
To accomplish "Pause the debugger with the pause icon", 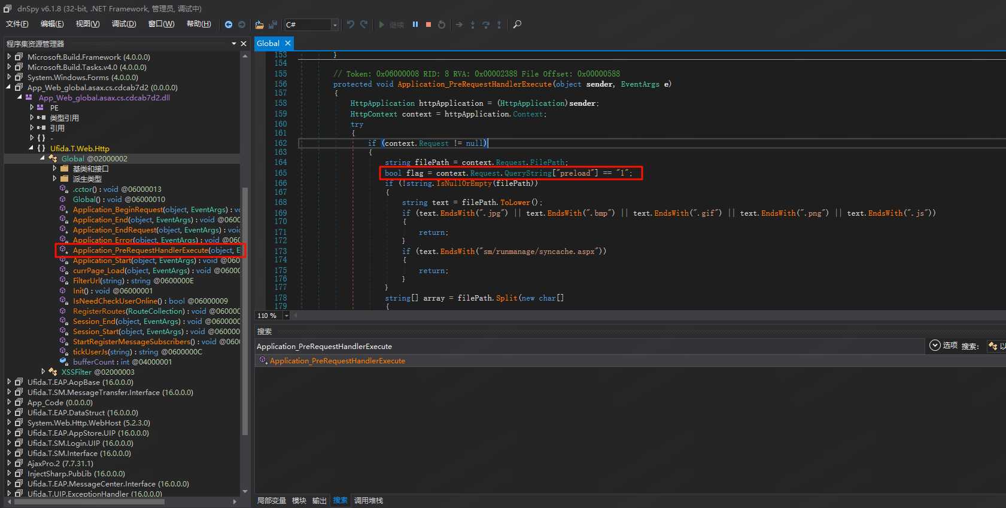I will point(415,25).
